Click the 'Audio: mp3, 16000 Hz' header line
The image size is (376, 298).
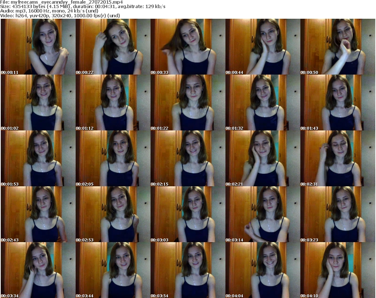click(49, 11)
